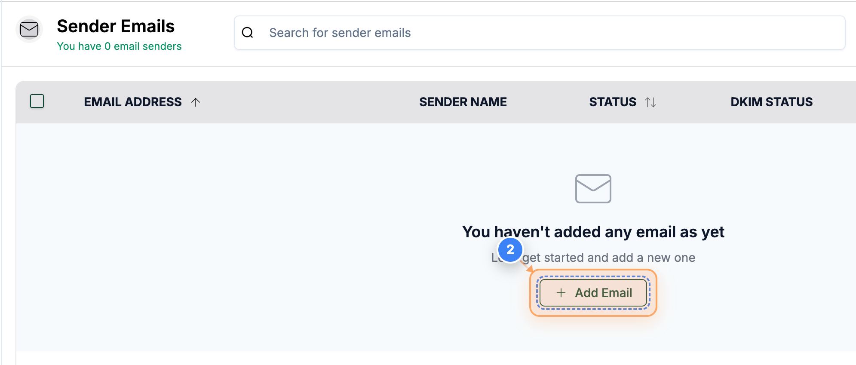The width and height of the screenshot is (856, 365).
Task: Click the envelope inside the circular header avatar
Action: pyautogui.click(x=29, y=29)
